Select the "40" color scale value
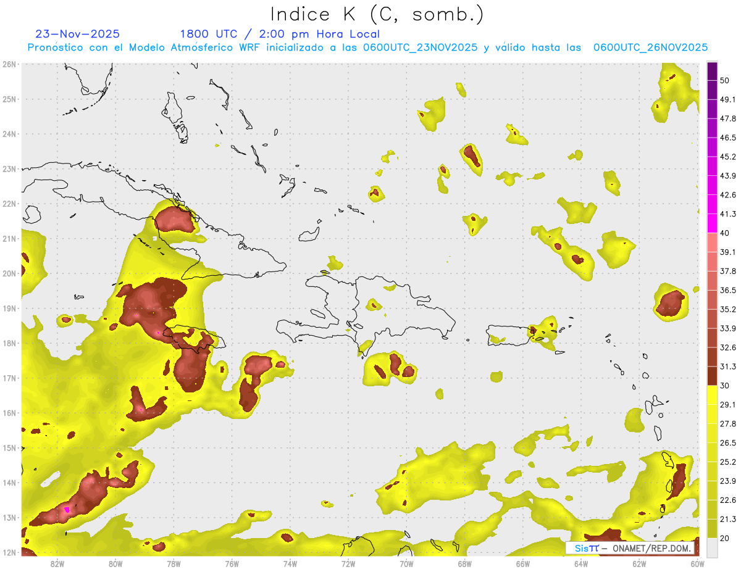The height and width of the screenshot is (572, 741). click(724, 233)
